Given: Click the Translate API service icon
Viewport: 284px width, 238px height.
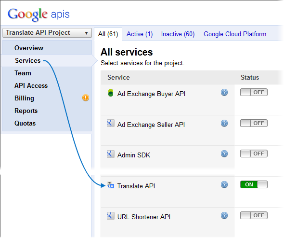Looking at the screenshot, I should (x=111, y=185).
